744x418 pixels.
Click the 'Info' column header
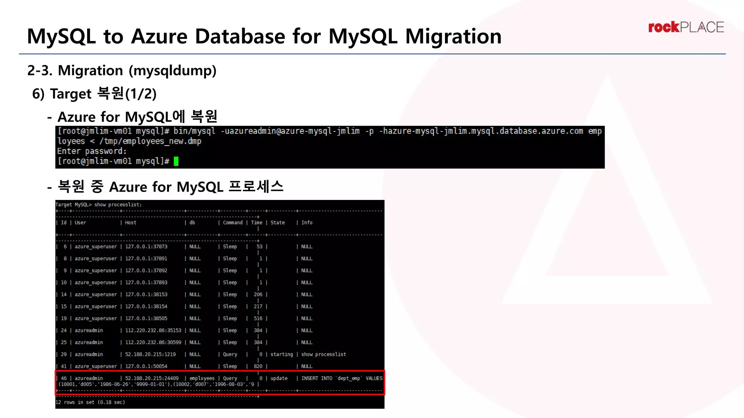click(307, 223)
